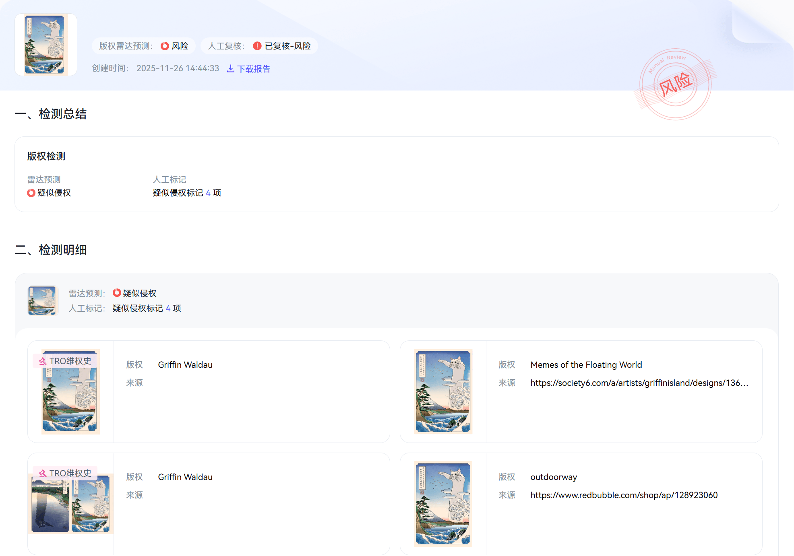
Task: Open the redbubble.com source URL
Action: coord(624,495)
